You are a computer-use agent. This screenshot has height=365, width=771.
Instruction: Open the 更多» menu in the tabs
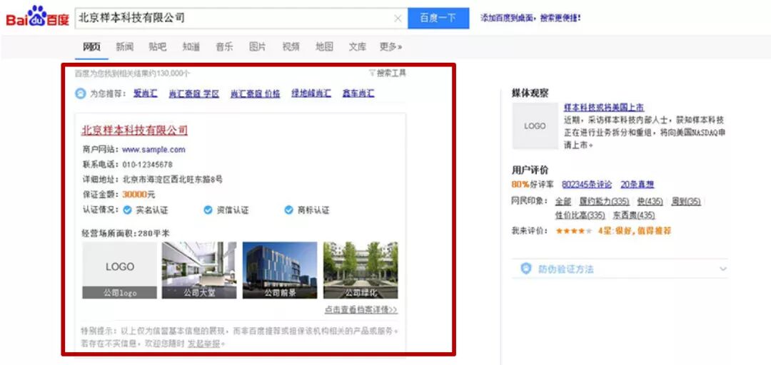pyautogui.click(x=391, y=46)
